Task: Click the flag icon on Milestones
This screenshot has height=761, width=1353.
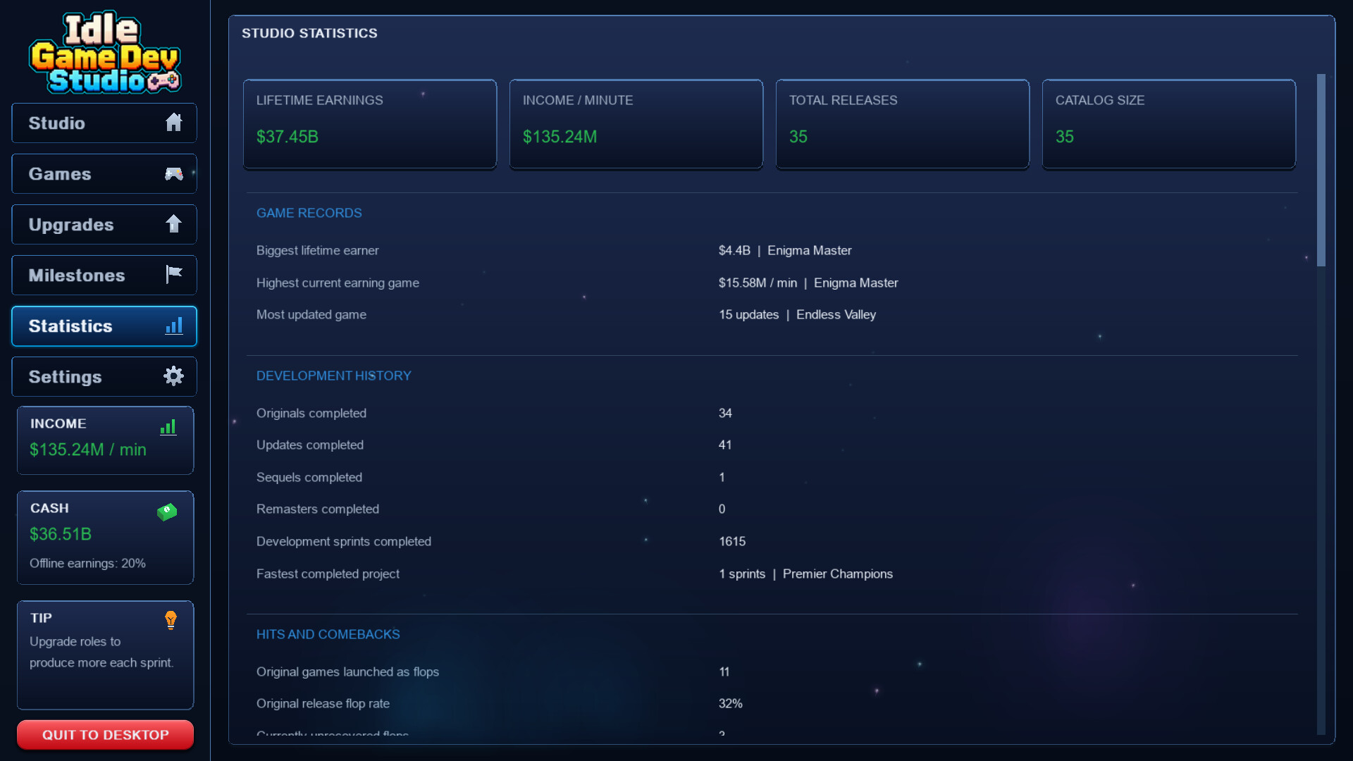Action: coord(173,274)
